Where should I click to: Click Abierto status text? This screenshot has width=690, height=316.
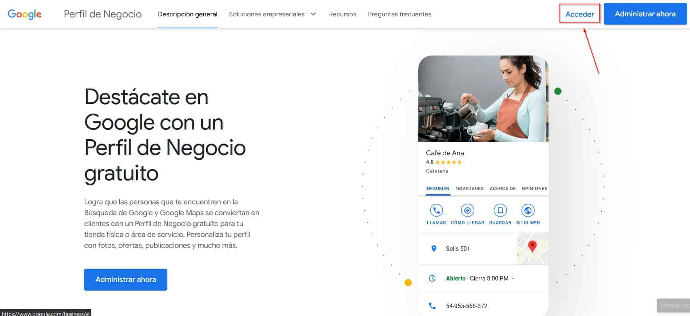pos(455,278)
